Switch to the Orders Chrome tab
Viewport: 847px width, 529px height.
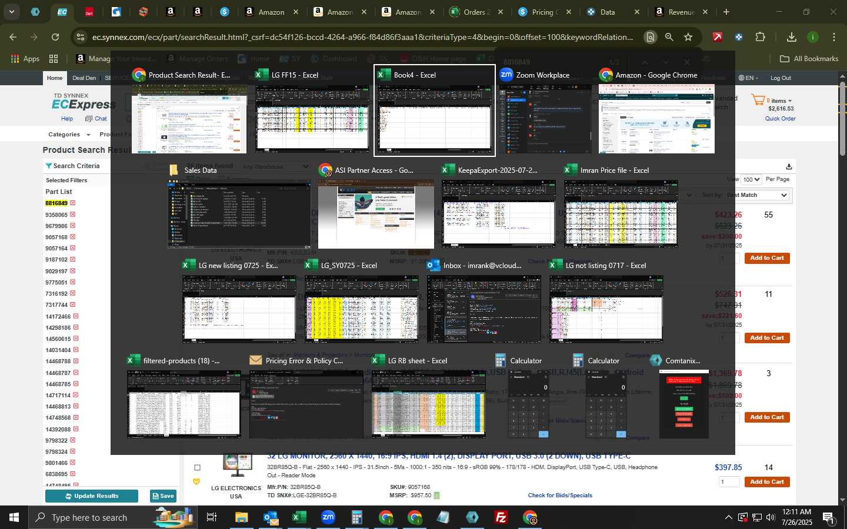477,12
